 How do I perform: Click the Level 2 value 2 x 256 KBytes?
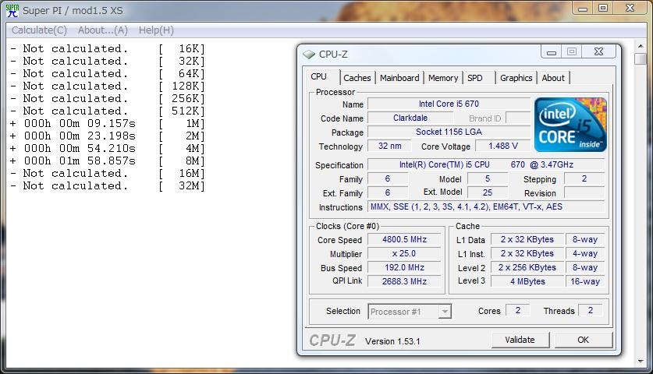pos(527,267)
